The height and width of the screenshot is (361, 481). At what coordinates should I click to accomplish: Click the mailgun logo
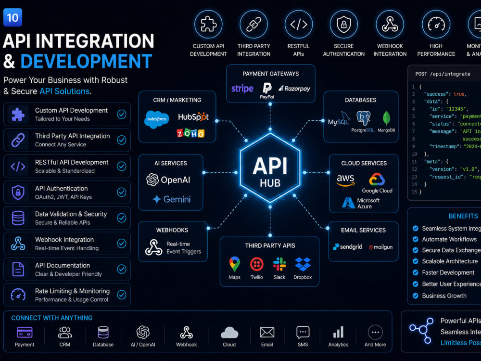(x=380, y=247)
